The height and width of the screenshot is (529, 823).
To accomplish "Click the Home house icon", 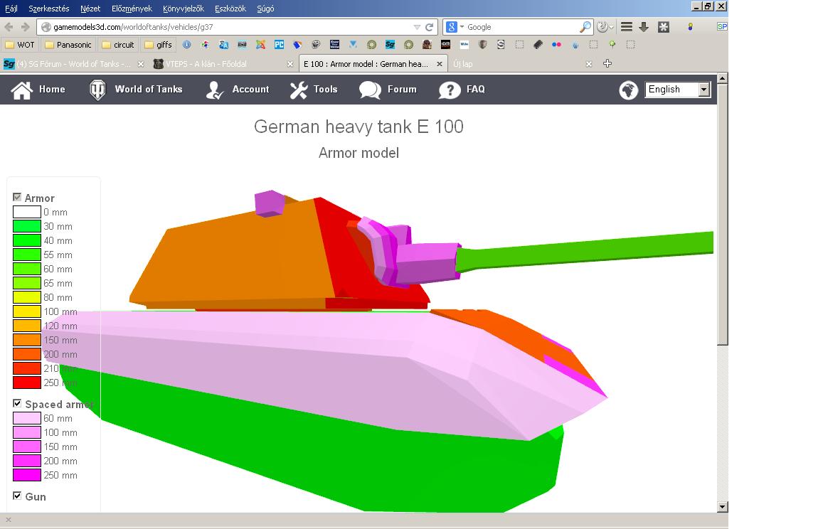I will (22, 90).
